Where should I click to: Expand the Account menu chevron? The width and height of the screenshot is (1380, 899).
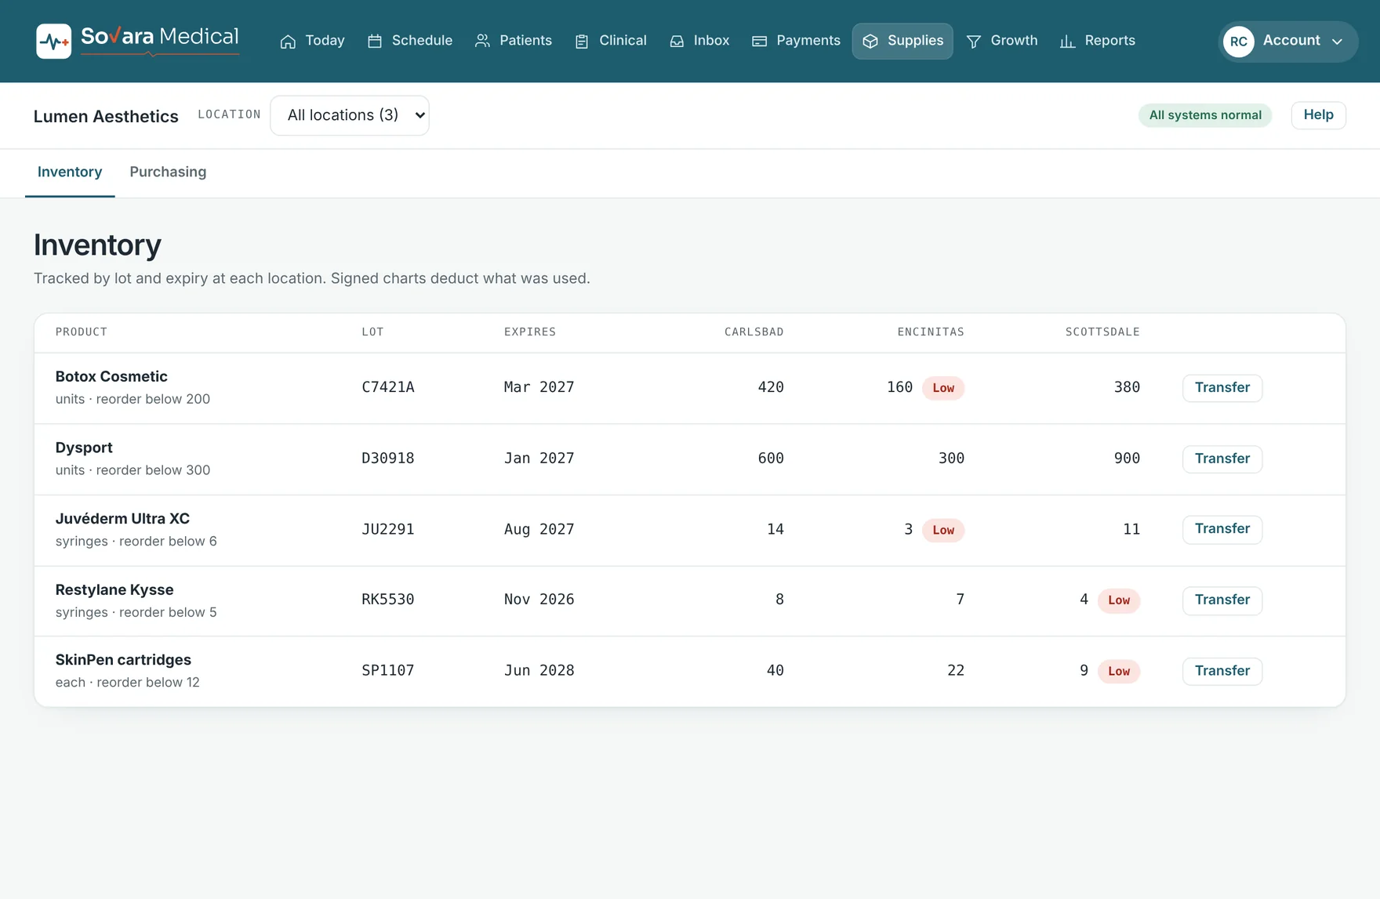(1338, 42)
